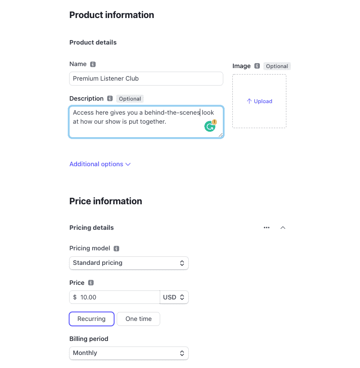Click the info icon beside Pricing model
360x368 pixels.
click(x=116, y=248)
